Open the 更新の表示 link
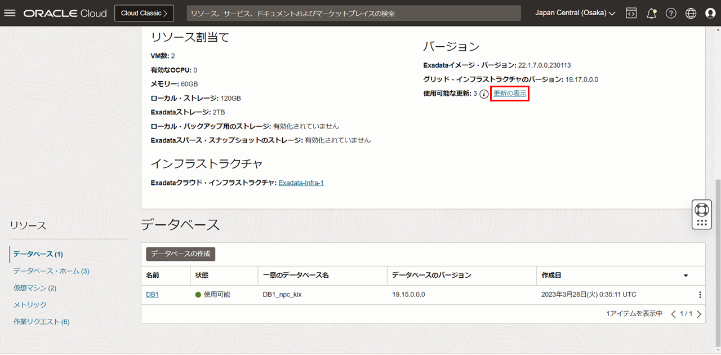Image resolution: width=721 pixels, height=355 pixels. [x=510, y=94]
